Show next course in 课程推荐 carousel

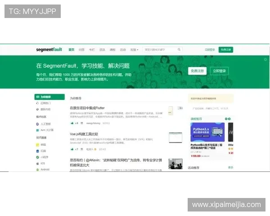(229, 119)
